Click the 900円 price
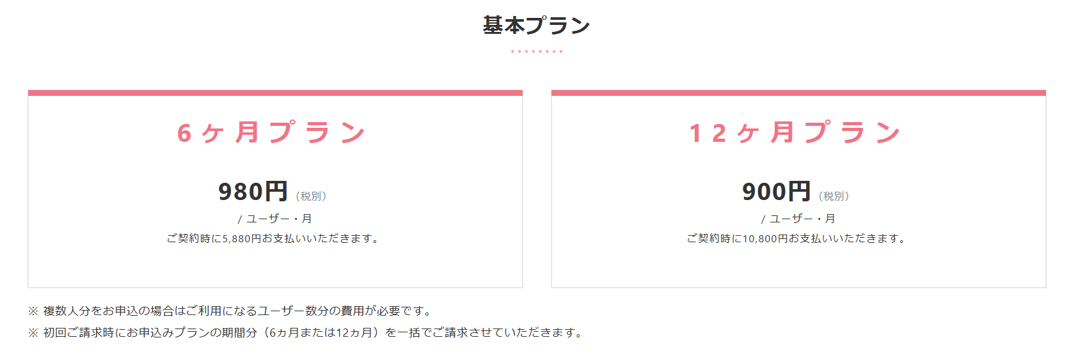This screenshot has width=1069, height=363. [x=776, y=192]
